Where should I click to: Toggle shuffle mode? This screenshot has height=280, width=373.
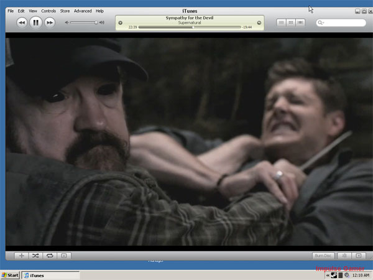pyautogui.click(x=35, y=256)
